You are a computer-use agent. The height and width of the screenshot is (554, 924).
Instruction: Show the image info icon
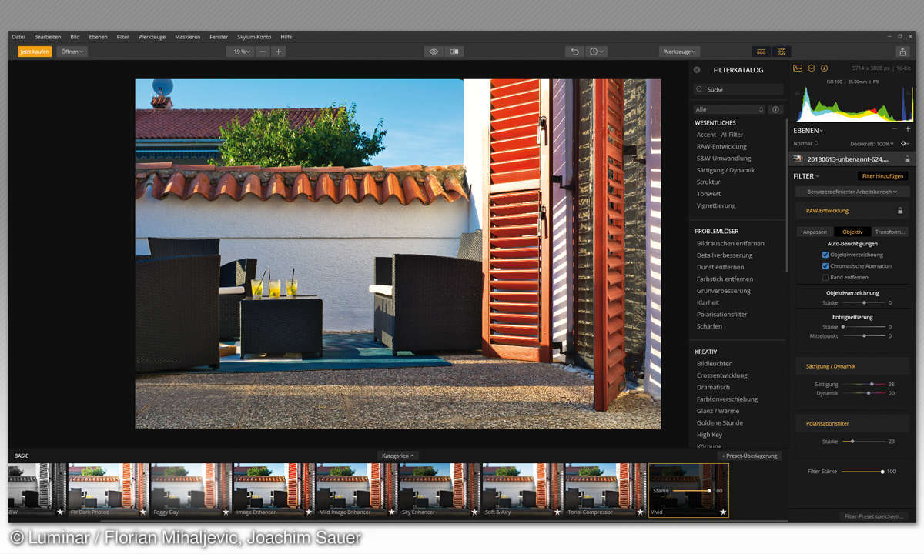(824, 68)
